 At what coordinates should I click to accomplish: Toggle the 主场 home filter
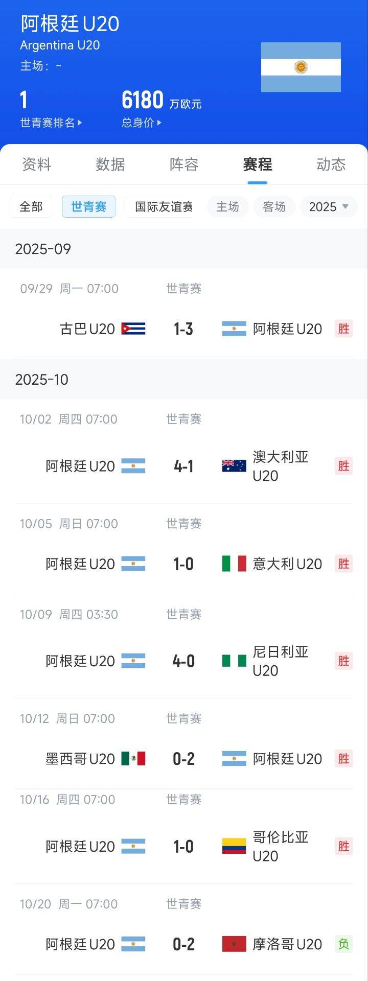(x=227, y=207)
